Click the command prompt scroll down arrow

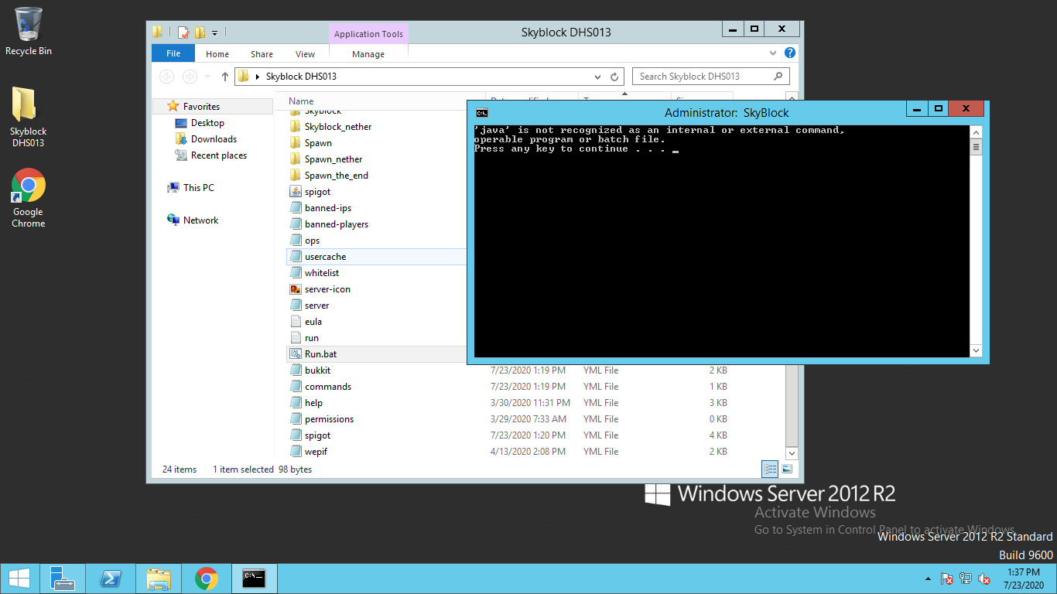coord(976,350)
